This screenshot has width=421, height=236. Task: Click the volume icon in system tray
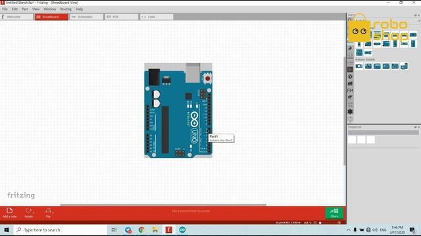(375, 230)
